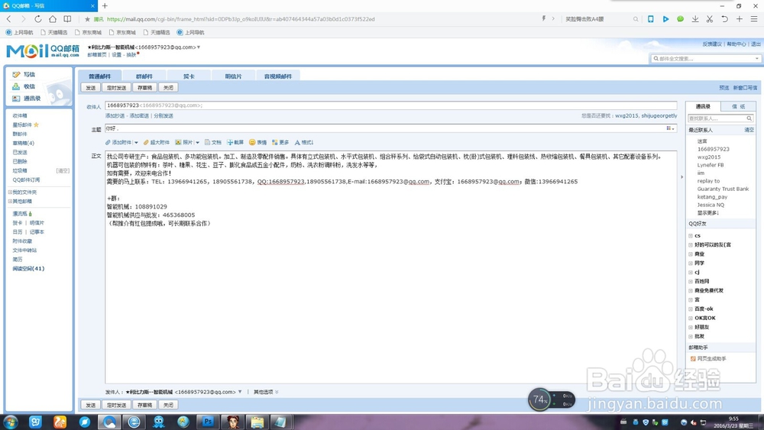Click the bottom 关闭 close button
Viewport: 764px width, 430px height.
pyautogui.click(x=168, y=405)
